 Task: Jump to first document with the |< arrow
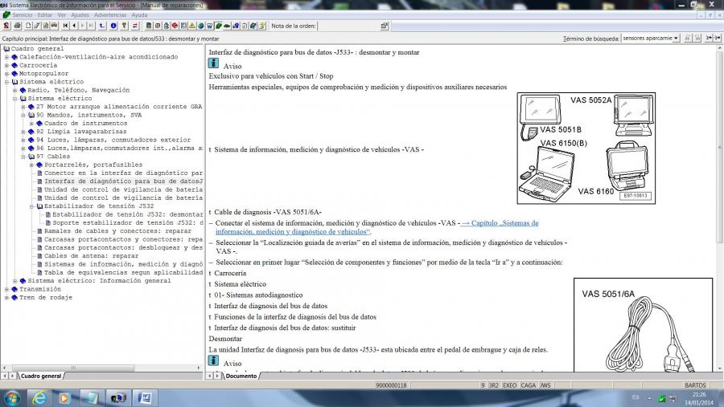click(65, 26)
